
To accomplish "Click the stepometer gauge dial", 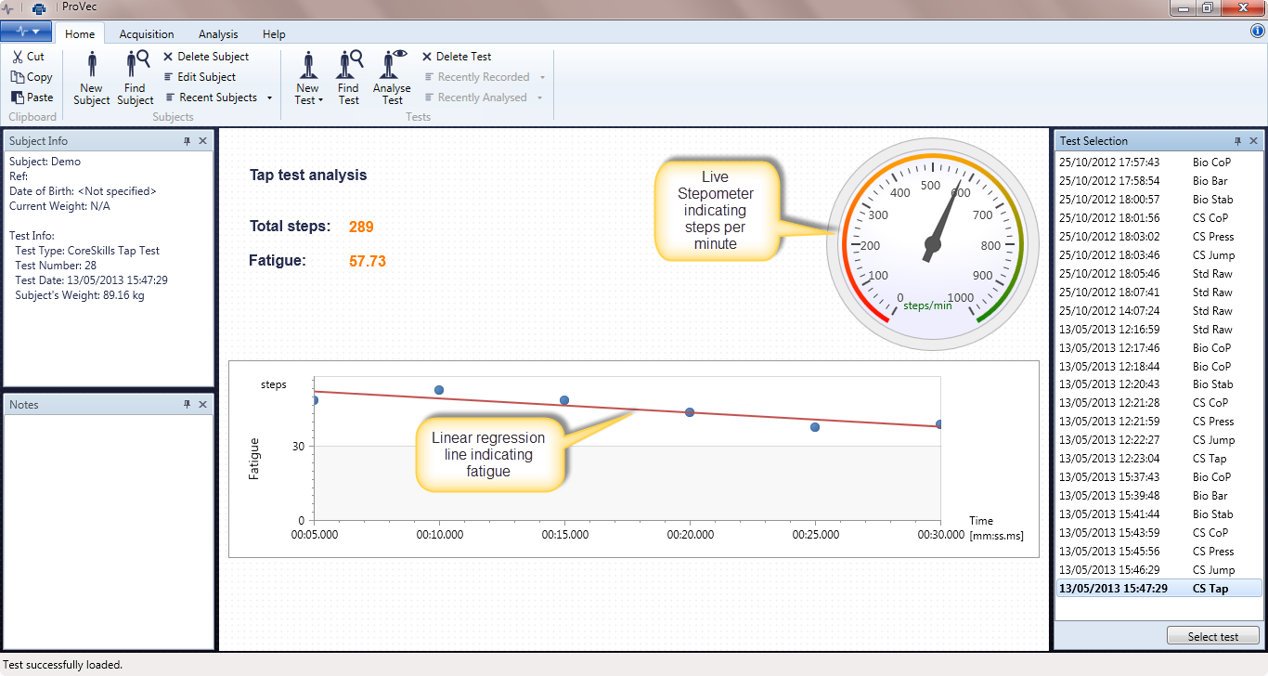I will tap(933, 244).
